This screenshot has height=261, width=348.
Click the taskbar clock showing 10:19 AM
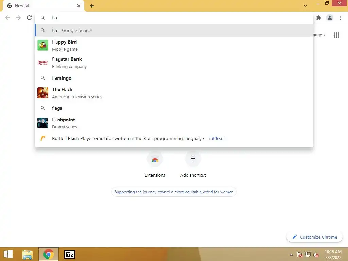tap(333, 255)
